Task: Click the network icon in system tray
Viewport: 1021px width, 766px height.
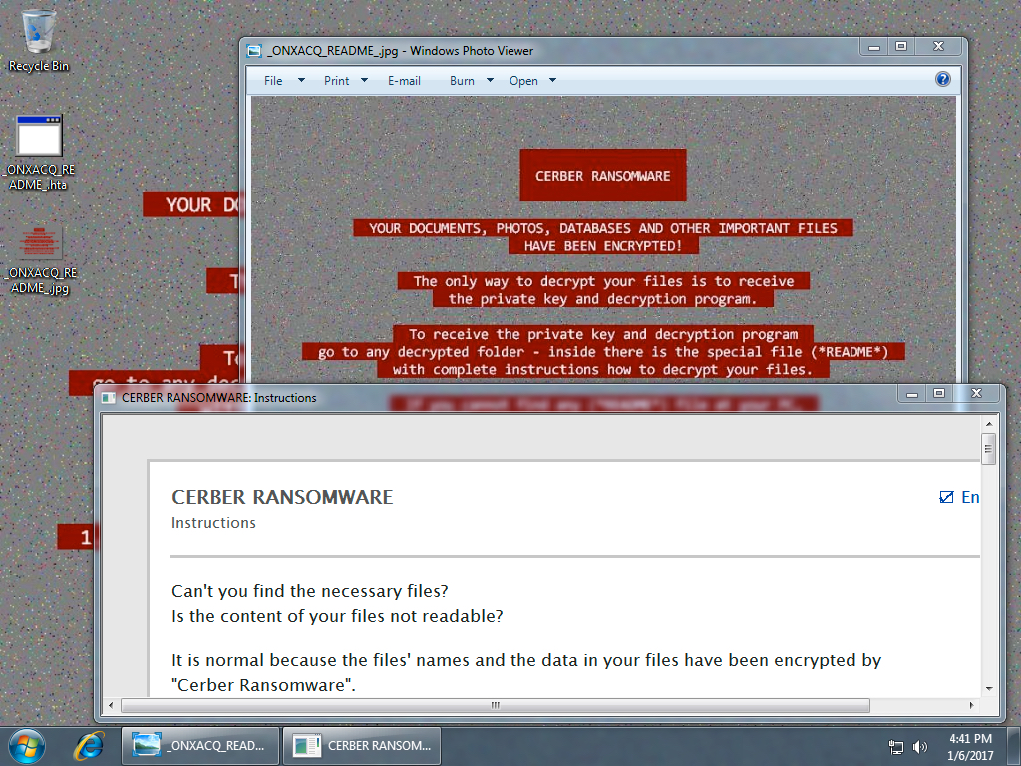Action: pos(896,747)
